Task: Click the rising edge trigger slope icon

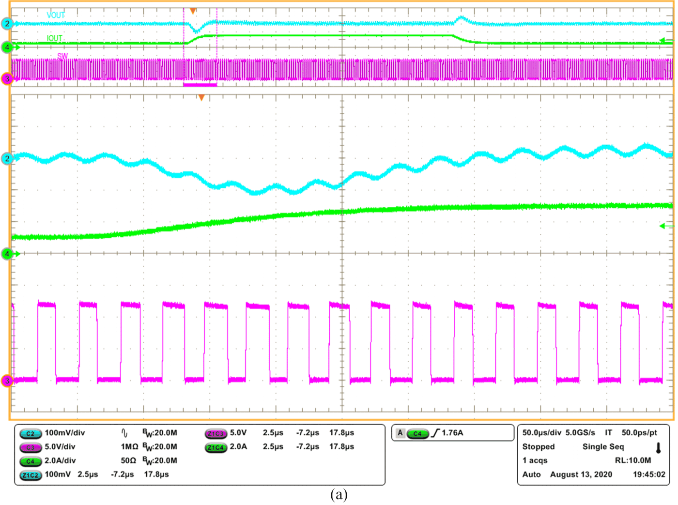Action: tap(435, 433)
